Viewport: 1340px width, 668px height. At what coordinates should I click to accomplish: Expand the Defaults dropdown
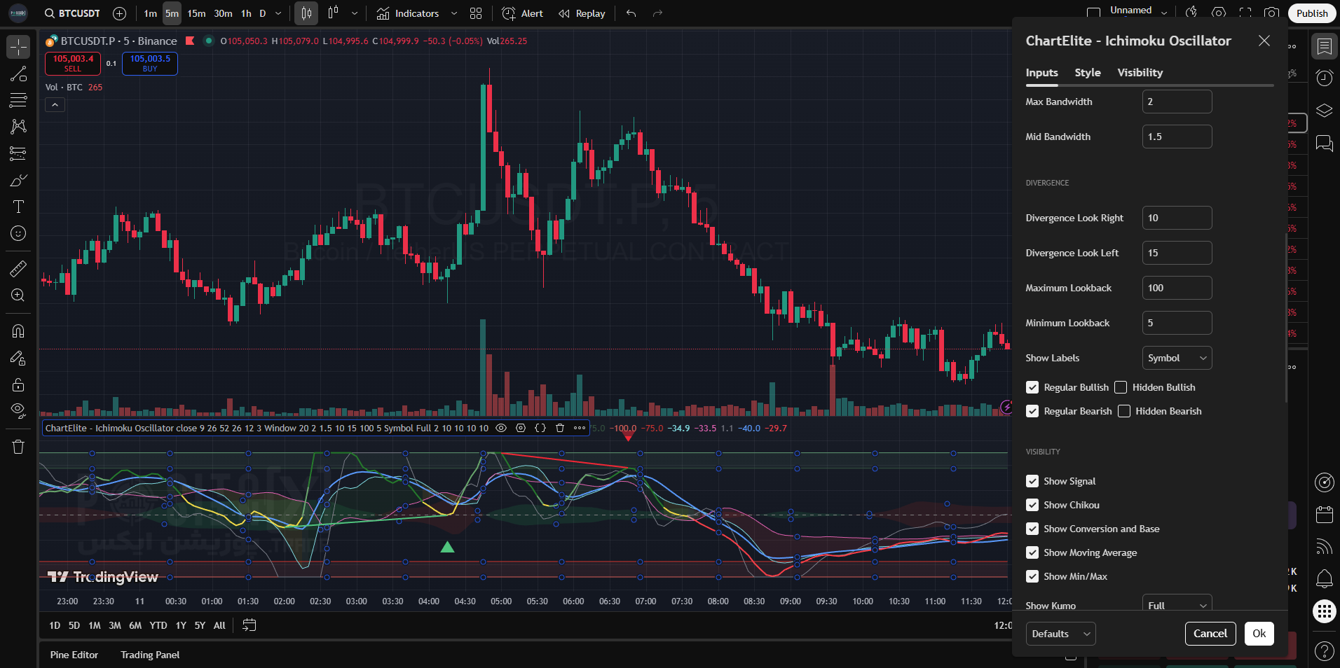(1060, 634)
